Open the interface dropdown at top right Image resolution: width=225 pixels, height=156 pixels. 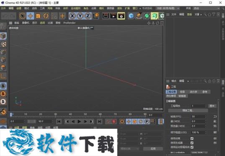(x=207, y=8)
